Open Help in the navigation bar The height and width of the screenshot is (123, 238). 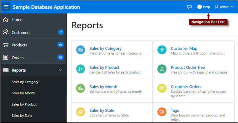pos(204,7)
